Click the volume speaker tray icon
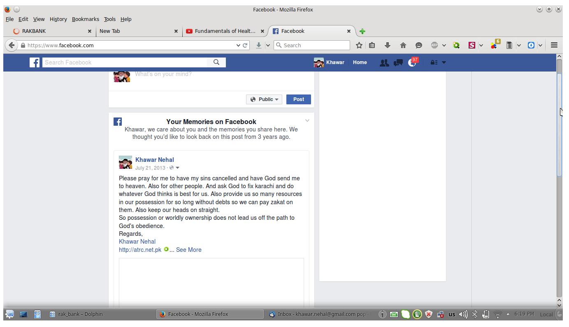 (x=463, y=314)
